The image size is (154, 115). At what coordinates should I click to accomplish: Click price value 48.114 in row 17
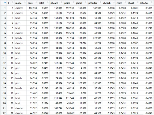33,88
